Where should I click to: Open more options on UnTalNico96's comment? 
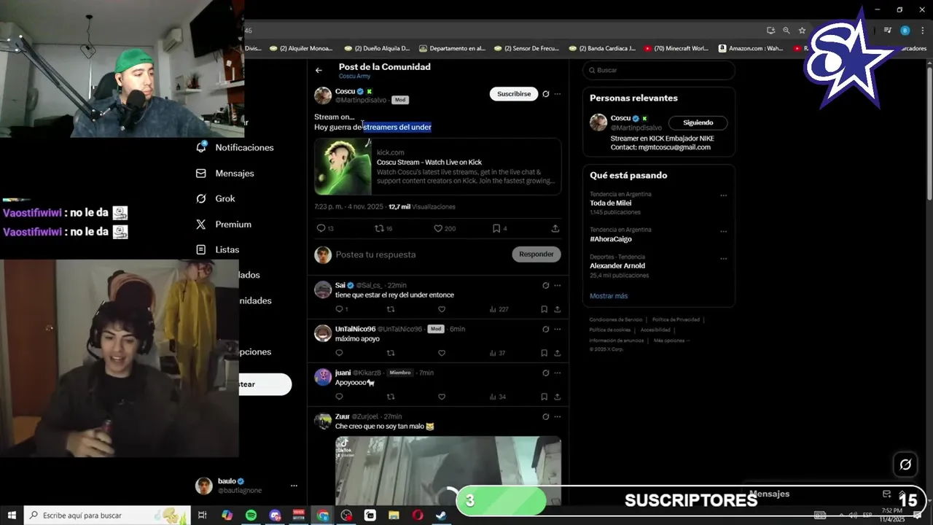click(558, 329)
